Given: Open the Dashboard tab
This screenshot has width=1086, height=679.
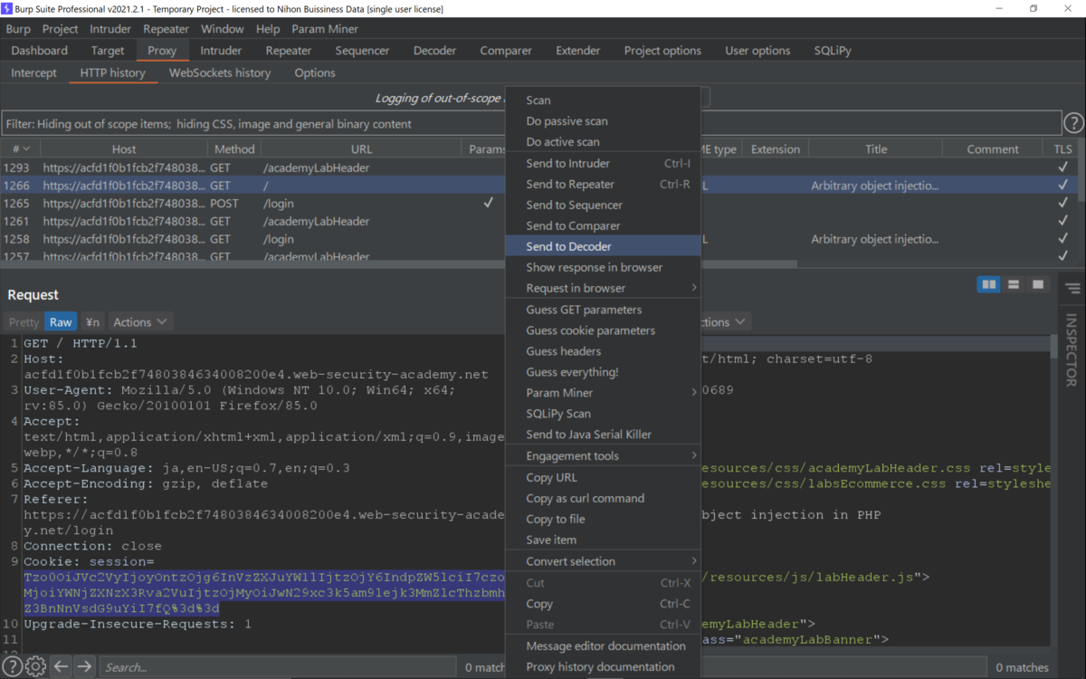Looking at the screenshot, I should coord(40,51).
